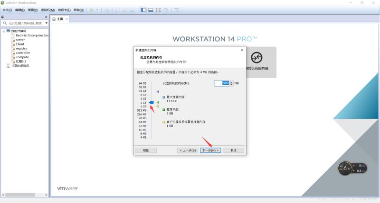The height and width of the screenshot is (203, 380).
Task: Select the controller VM in library
Action: click(23, 53)
